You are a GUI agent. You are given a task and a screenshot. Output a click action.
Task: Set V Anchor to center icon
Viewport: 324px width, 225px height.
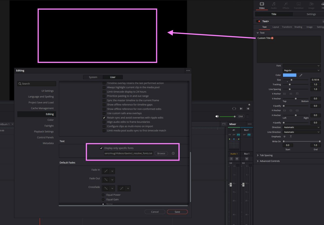tap(291, 94)
